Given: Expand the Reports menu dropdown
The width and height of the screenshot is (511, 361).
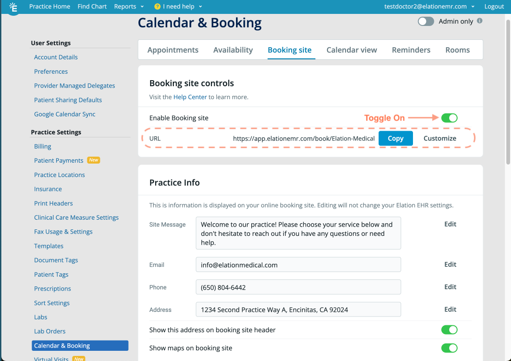Looking at the screenshot, I should (x=129, y=6).
